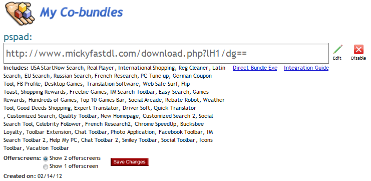Click the Created on 02/14/12 date text
The image size is (371, 181).
[x=33, y=176]
